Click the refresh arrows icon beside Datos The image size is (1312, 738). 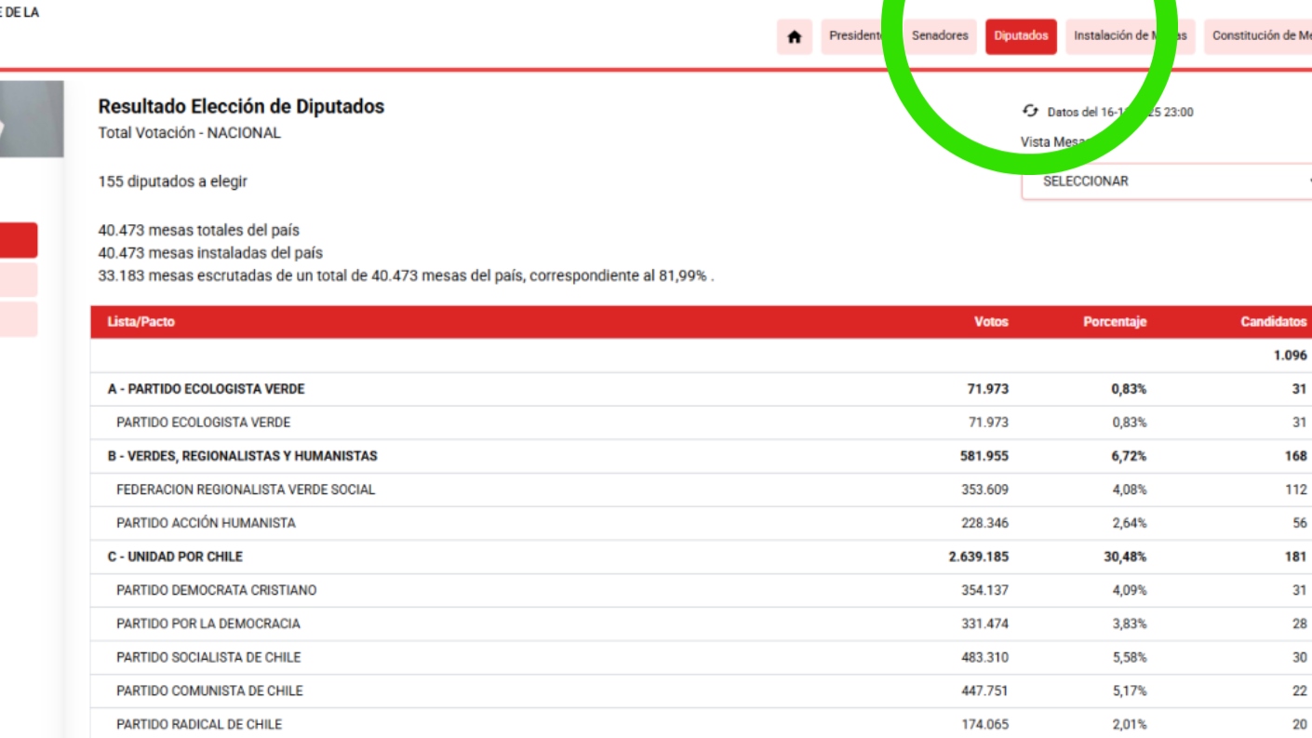point(1030,111)
